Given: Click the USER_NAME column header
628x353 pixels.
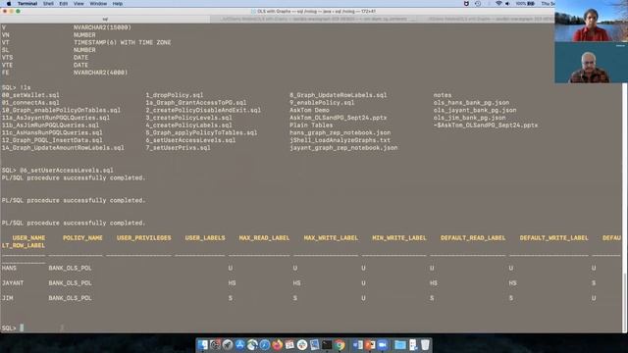Looking at the screenshot, I should [28, 237].
